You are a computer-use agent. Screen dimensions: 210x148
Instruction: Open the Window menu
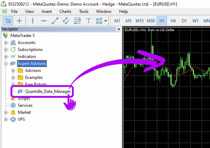click(104, 12)
